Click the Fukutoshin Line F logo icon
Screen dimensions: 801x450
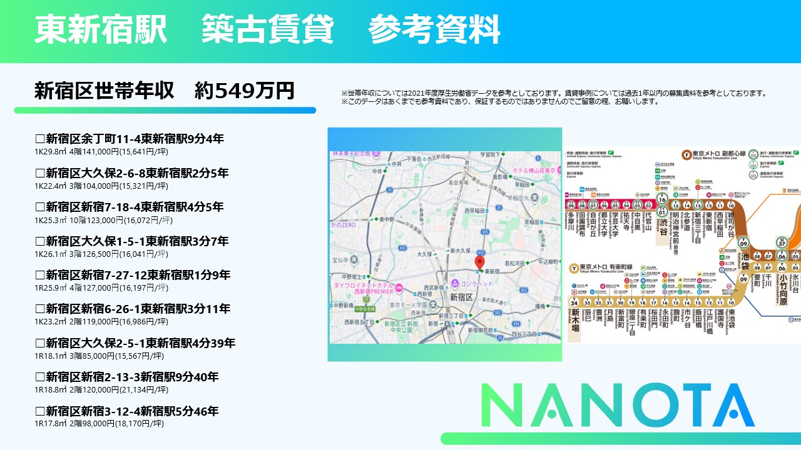[687, 153]
